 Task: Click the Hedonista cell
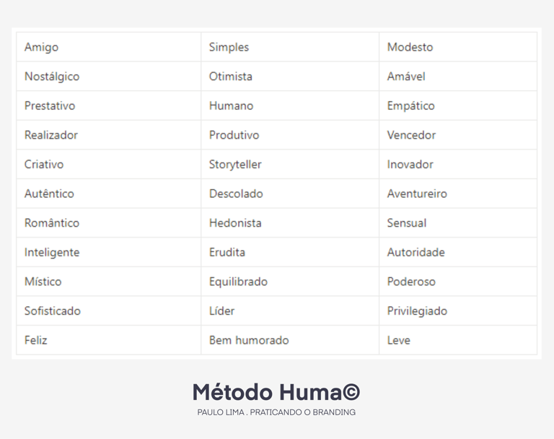click(x=235, y=223)
